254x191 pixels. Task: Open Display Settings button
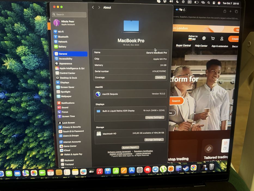(x=155, y=117)
